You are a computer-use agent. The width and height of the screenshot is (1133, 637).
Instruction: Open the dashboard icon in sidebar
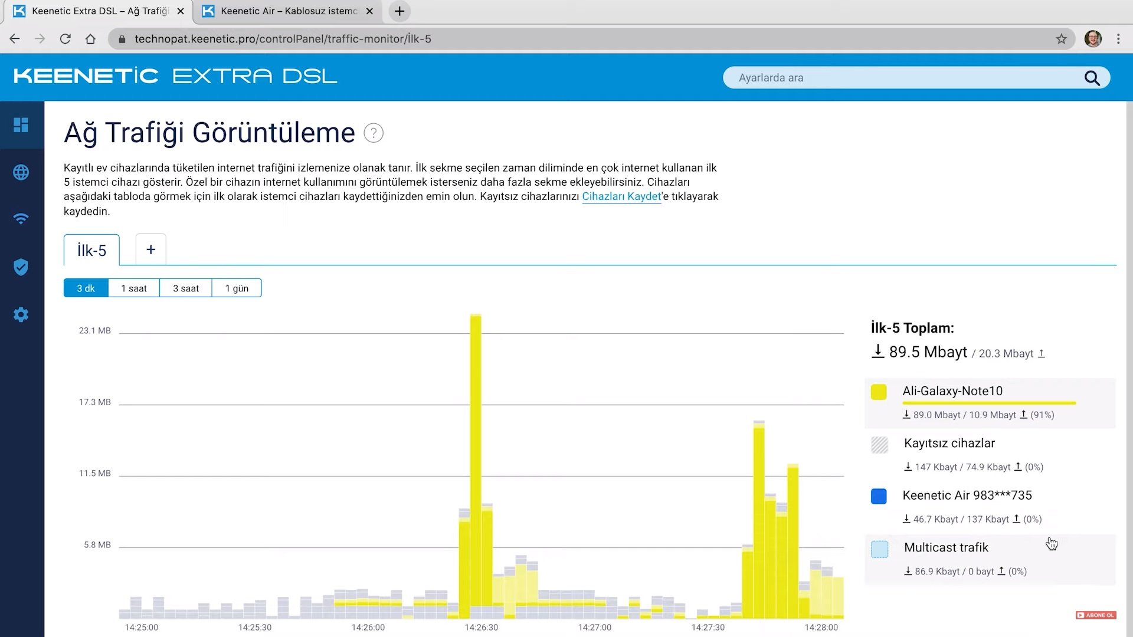coord(21,125)
